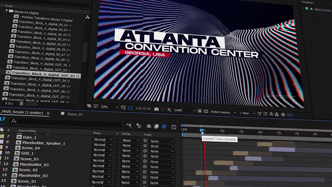
Task: Open the Paragraph panel tab
Action: point(307,2)
